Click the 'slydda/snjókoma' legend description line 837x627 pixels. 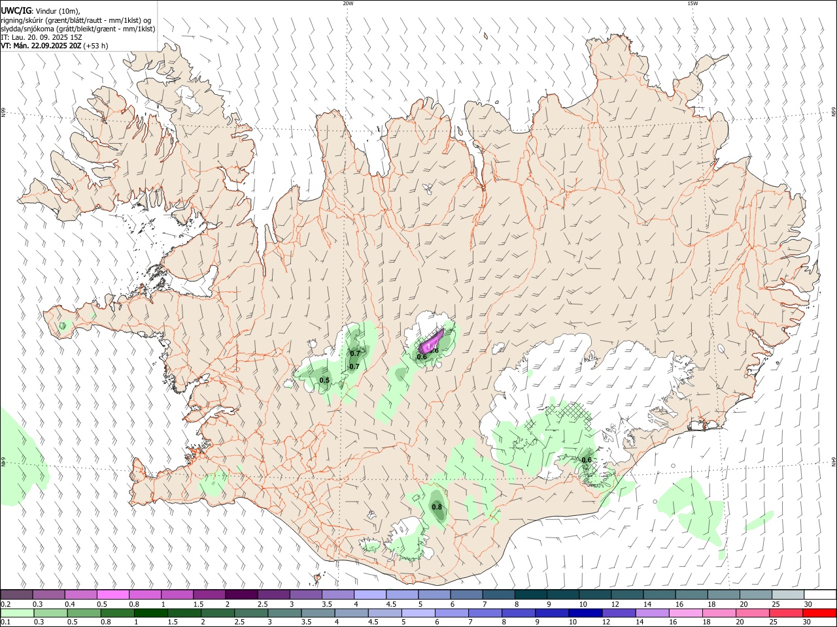[x=78, y=29]
